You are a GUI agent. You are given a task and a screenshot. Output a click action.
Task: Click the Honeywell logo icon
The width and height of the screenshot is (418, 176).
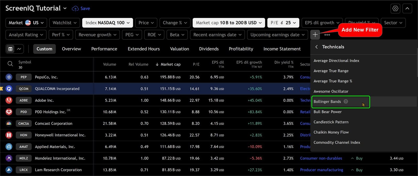(9, 135)
